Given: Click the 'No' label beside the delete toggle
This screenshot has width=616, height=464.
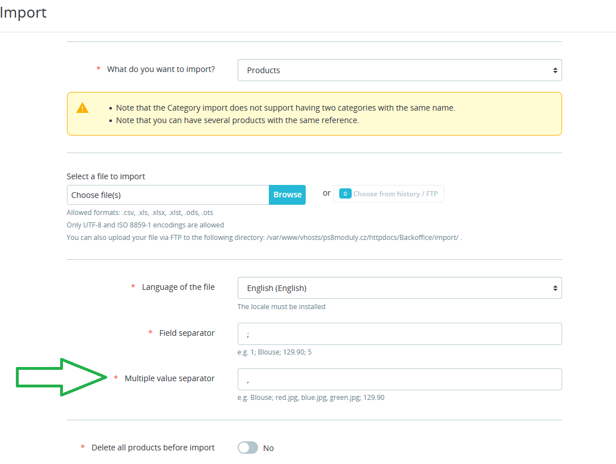Looking at the screenshot, I should [268, 448].
